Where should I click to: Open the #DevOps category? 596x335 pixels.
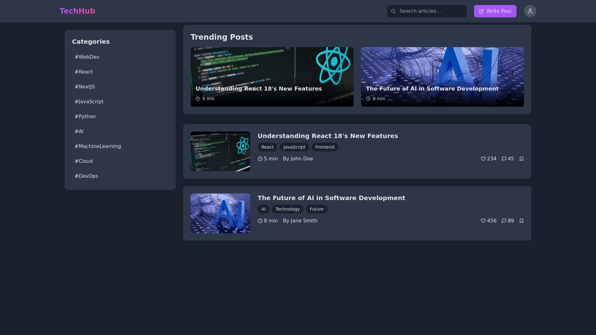pyautogui.click(x=86, y=176)
